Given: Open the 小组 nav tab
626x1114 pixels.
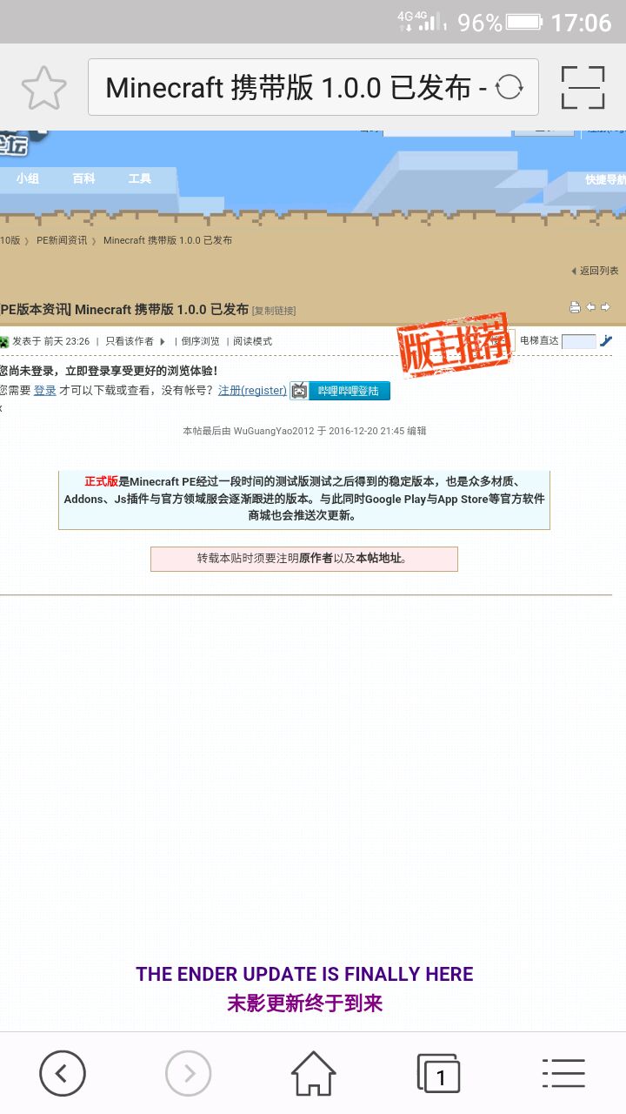Looking at the screenshot, I should (x=28, y=178).
